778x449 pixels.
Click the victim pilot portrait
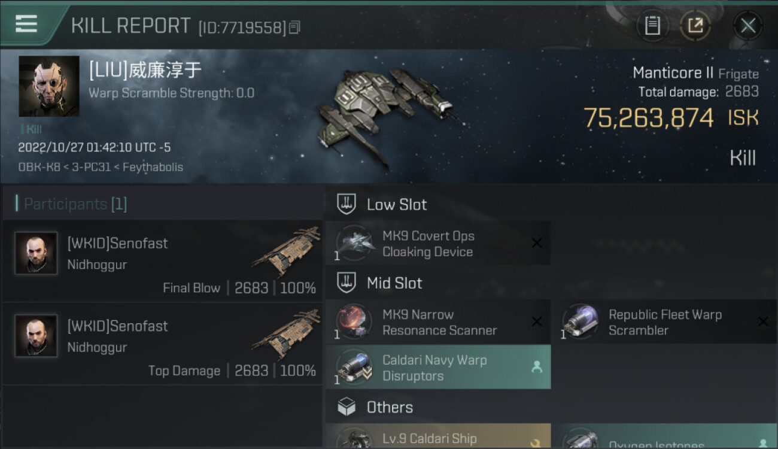tap(49, 86)
